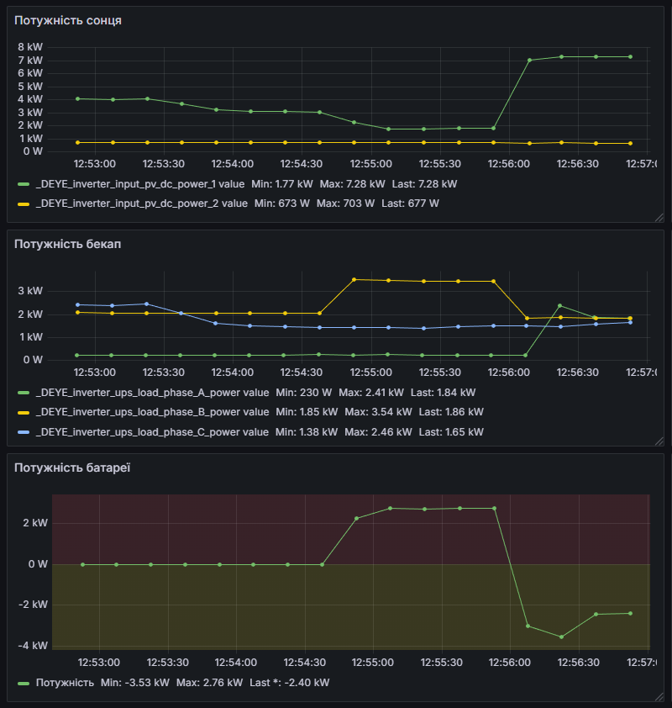Click the ups_load_phase_C_power legend label
The image size is (672, 708).
(153, 432)
